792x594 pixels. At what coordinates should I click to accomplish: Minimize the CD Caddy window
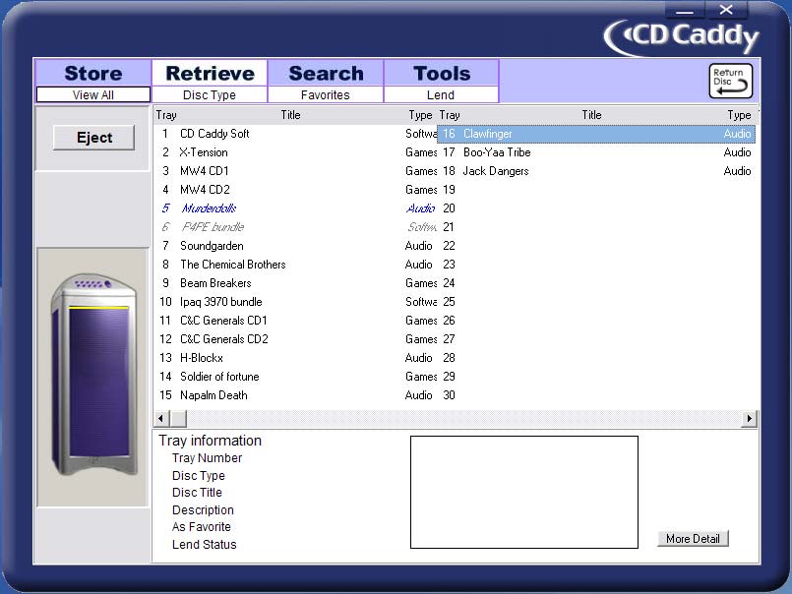(x=685, y=10)
